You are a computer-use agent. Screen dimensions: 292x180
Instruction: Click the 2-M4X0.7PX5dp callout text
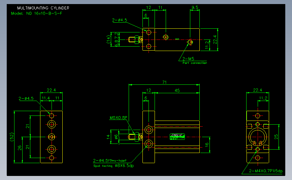click(x=266, y=171)
